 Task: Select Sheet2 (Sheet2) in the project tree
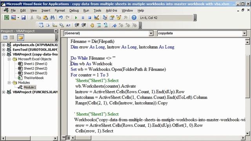35,69
